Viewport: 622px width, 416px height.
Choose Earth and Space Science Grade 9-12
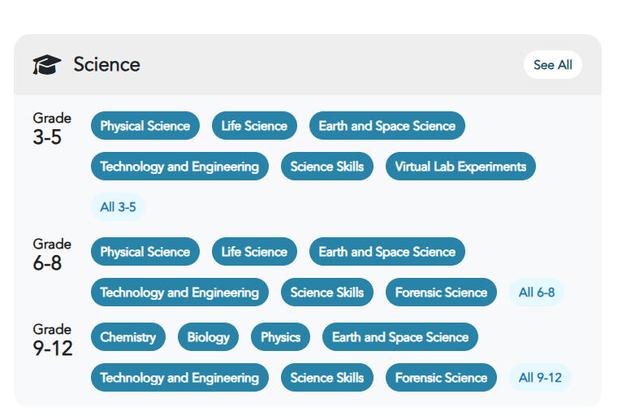(400, 337)
